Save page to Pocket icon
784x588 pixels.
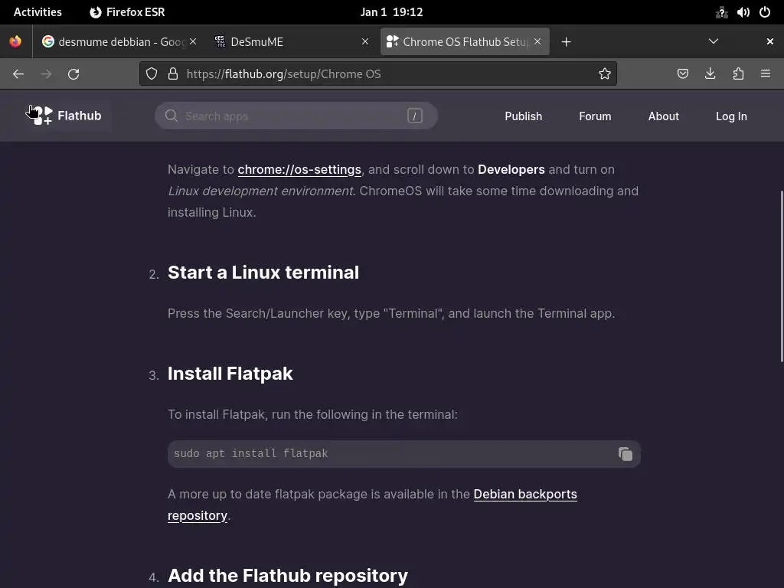(683, 73)
